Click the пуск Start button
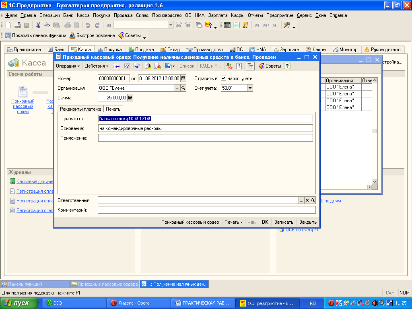Screen dimensions: 412x309 click(x=19, y=303)
